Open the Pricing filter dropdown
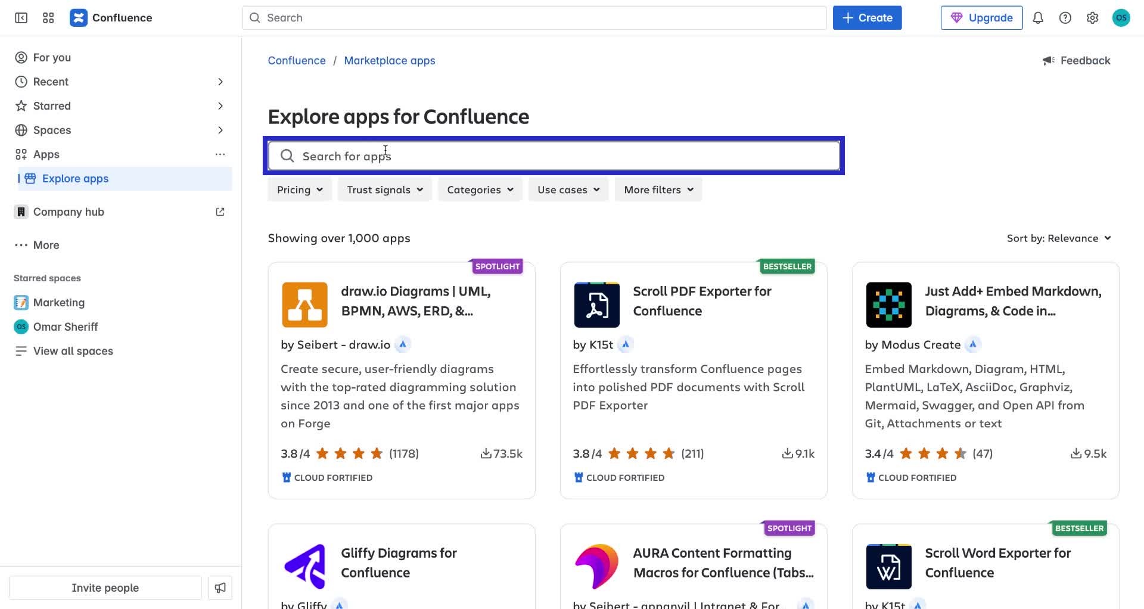This screenshot has width=1144, height=609. click(299, 189)
